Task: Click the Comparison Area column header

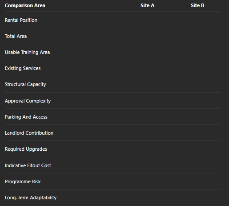Action: [25, 5]
